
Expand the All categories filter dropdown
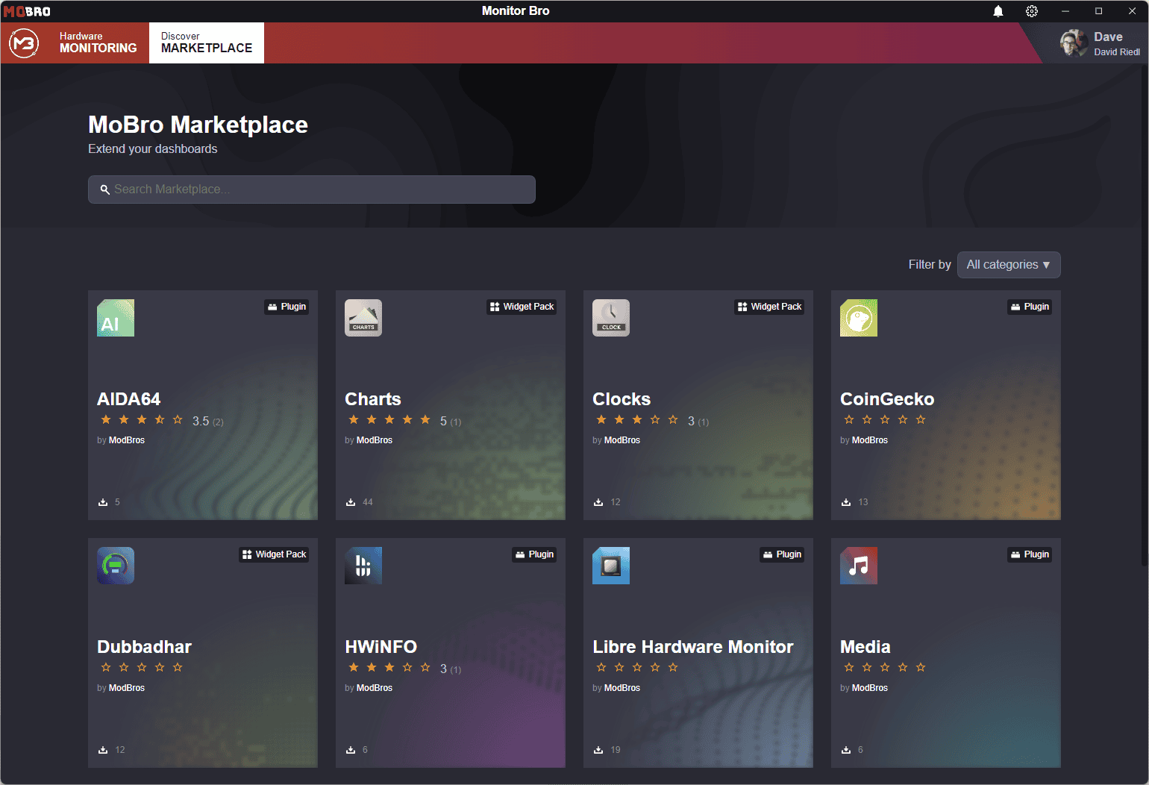[x=1009, y=265]
